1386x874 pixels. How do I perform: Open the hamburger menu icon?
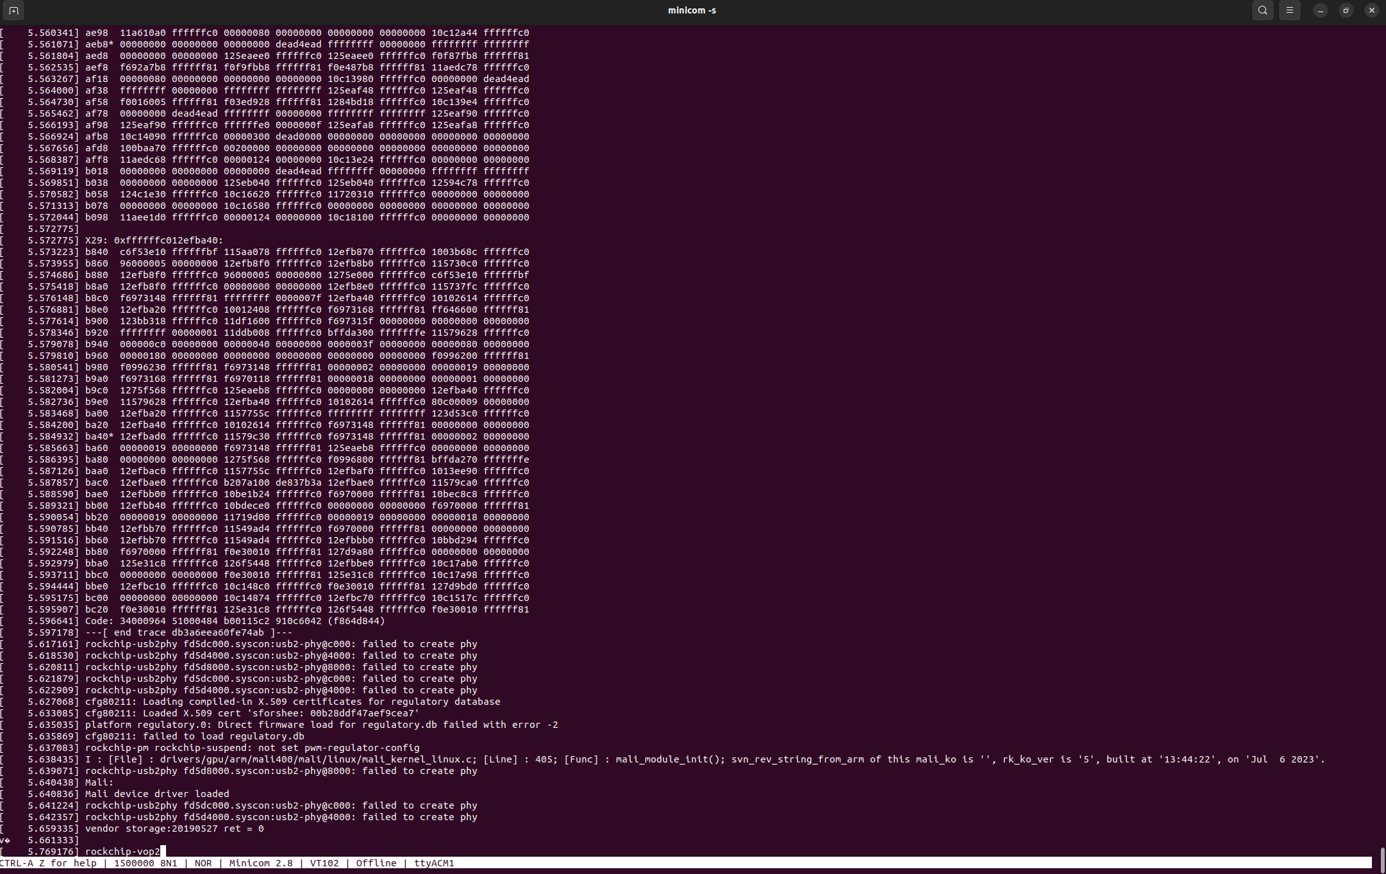[1289, 10]
